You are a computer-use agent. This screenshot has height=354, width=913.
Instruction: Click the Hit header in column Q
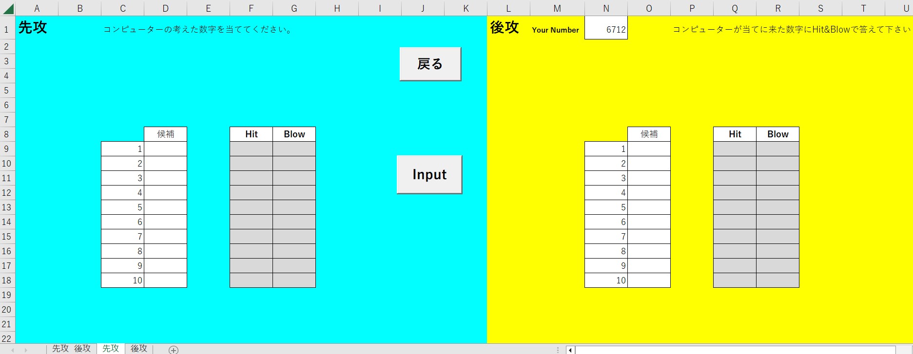tap(735, 134)
